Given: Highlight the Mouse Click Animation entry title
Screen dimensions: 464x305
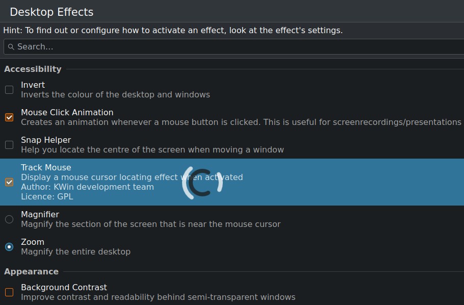Looking at the screenshot, I should (x=67, y=113).
